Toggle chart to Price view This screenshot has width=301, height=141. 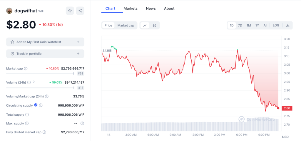[x=108, y=26]
